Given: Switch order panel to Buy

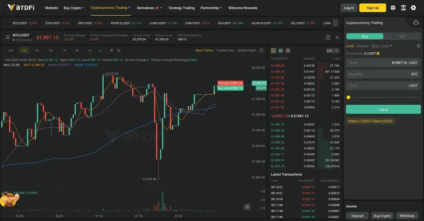Looking at the screenshot, I should (365, 36).
